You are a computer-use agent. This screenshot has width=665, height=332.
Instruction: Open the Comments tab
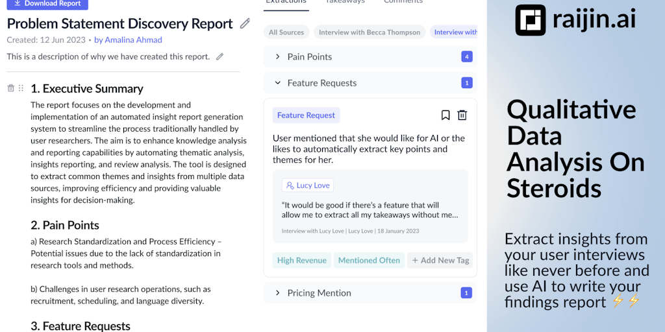[x=403, y=2]
